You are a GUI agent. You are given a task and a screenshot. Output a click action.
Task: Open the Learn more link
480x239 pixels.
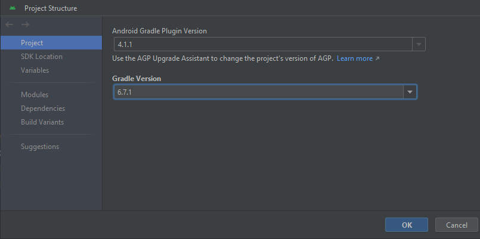click(355, 58)
